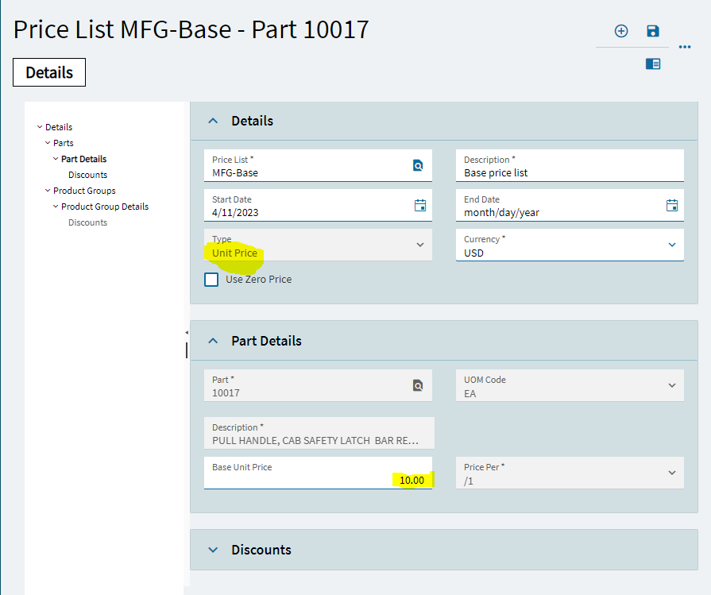
Task: Expand the Discounts section panel
Action: click(x=212, y=550)
